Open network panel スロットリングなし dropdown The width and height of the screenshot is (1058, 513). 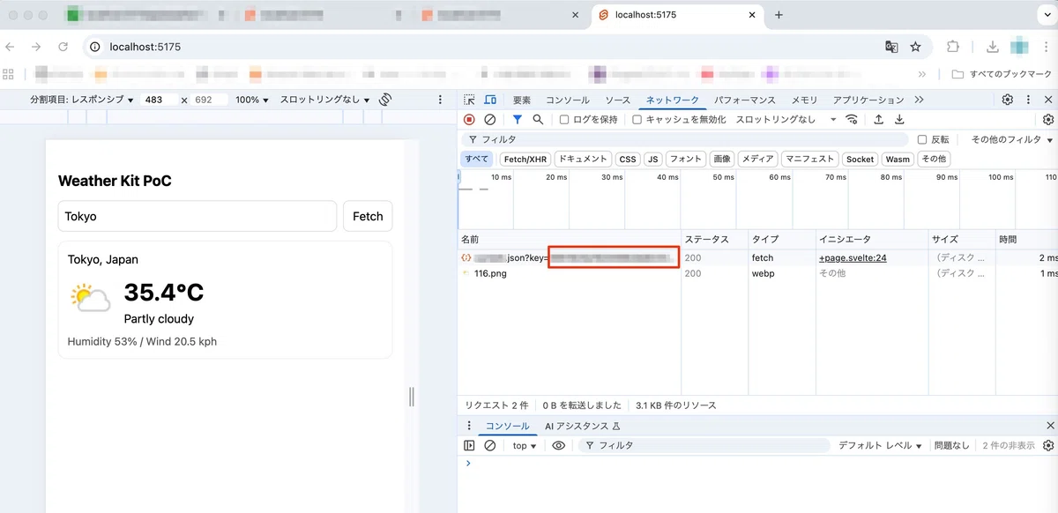coord(786,119)
